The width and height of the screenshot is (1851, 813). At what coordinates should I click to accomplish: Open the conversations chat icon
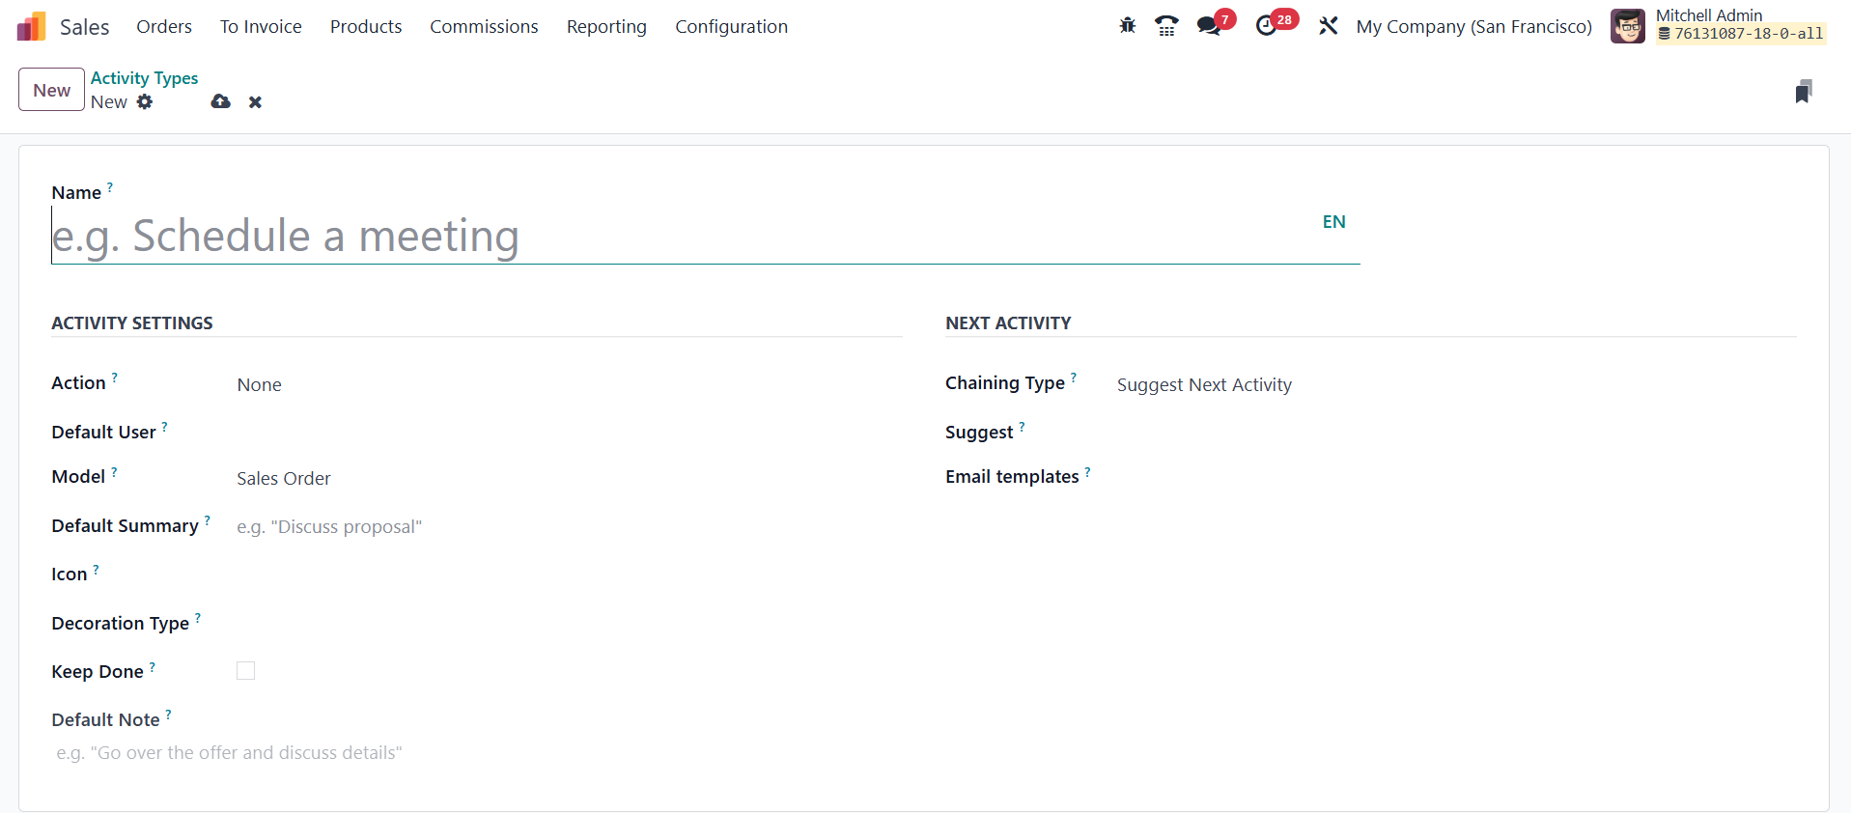1209,26
